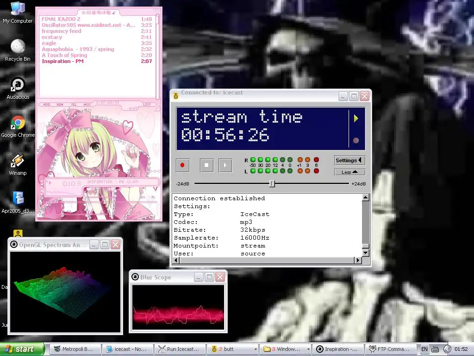Open the Windows start menu
This screenshot has height=356, width=474.
(x=22, y=349)
